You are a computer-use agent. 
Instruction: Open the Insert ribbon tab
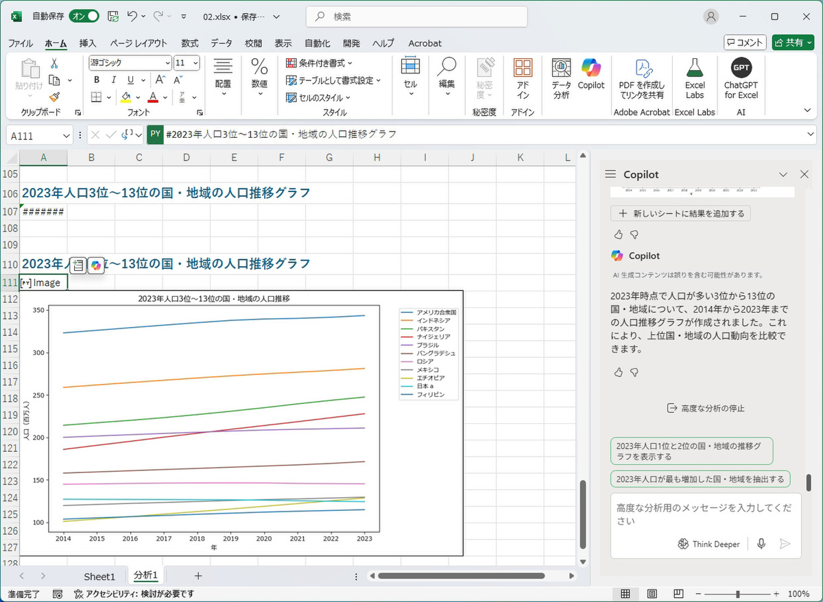click(x=88, y=43)
